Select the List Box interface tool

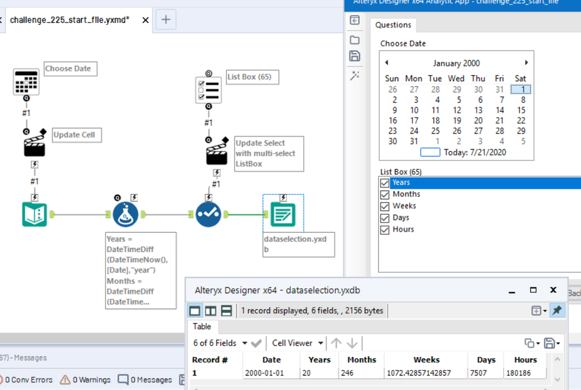click(208, 90)
